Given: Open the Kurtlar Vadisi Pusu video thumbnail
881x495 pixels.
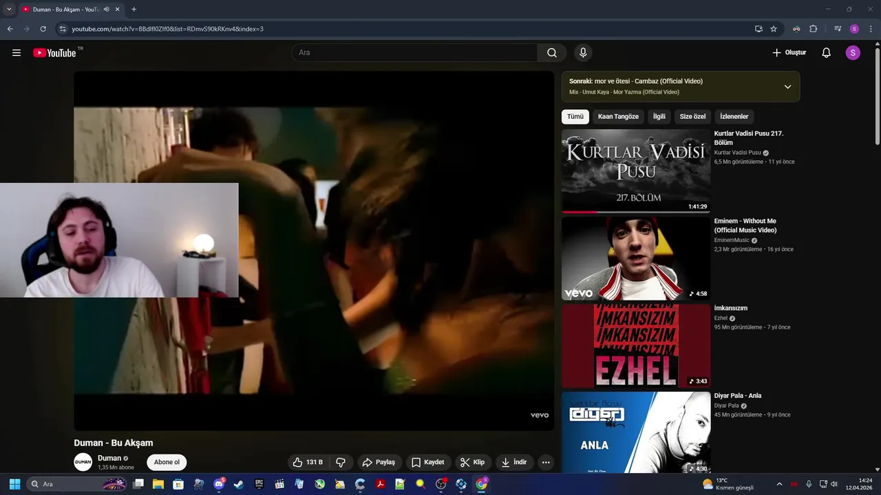Looking at the screenshot, I should [636, 170].
